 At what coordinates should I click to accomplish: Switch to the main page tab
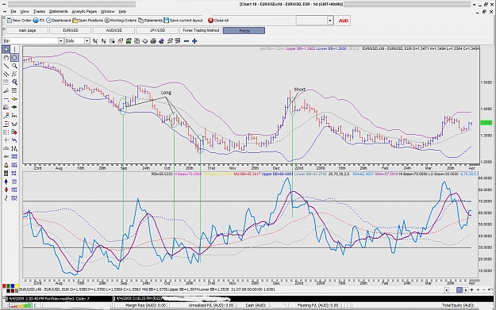27,30
